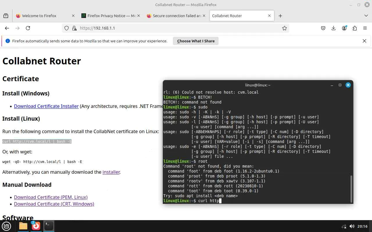Follow the Download Certificate Installer link
Screen dimensions: 372x232
point(46,106)
